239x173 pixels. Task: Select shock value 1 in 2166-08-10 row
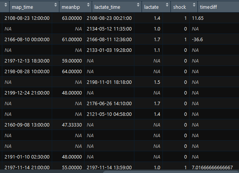pos(185,40)
